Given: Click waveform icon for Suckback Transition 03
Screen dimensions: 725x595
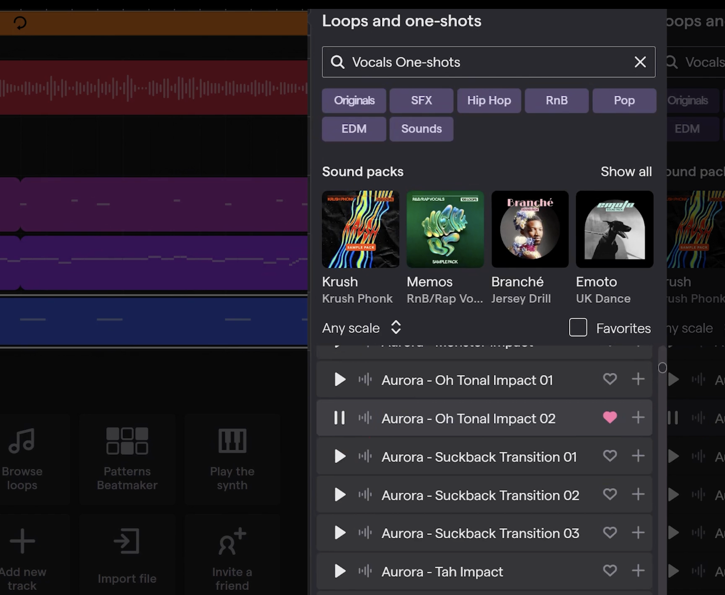Looking at the screenshot, I should (365, 533).
